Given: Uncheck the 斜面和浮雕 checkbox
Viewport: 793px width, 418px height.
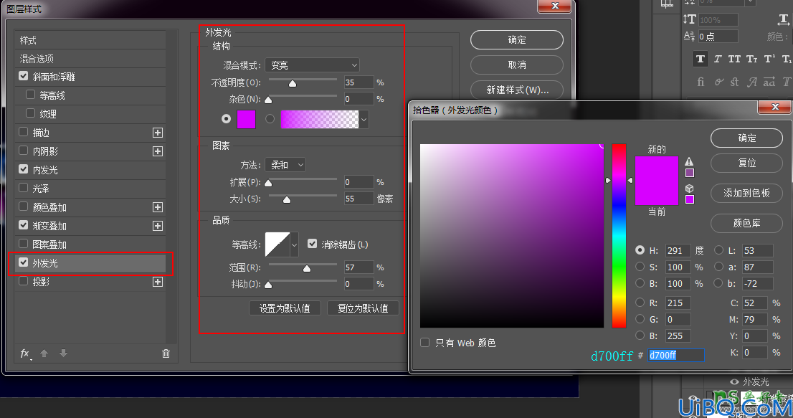Looking at the screenshot, I should click(x=23, y=76).
